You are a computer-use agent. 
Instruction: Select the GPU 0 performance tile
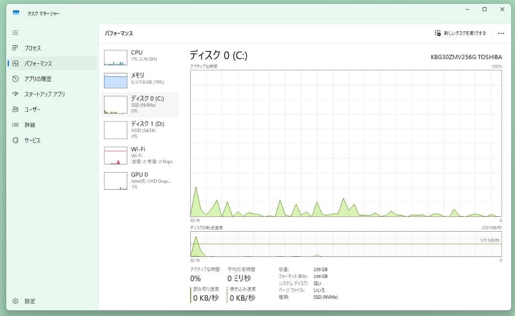pyautogui.click(x=138, y=180)
